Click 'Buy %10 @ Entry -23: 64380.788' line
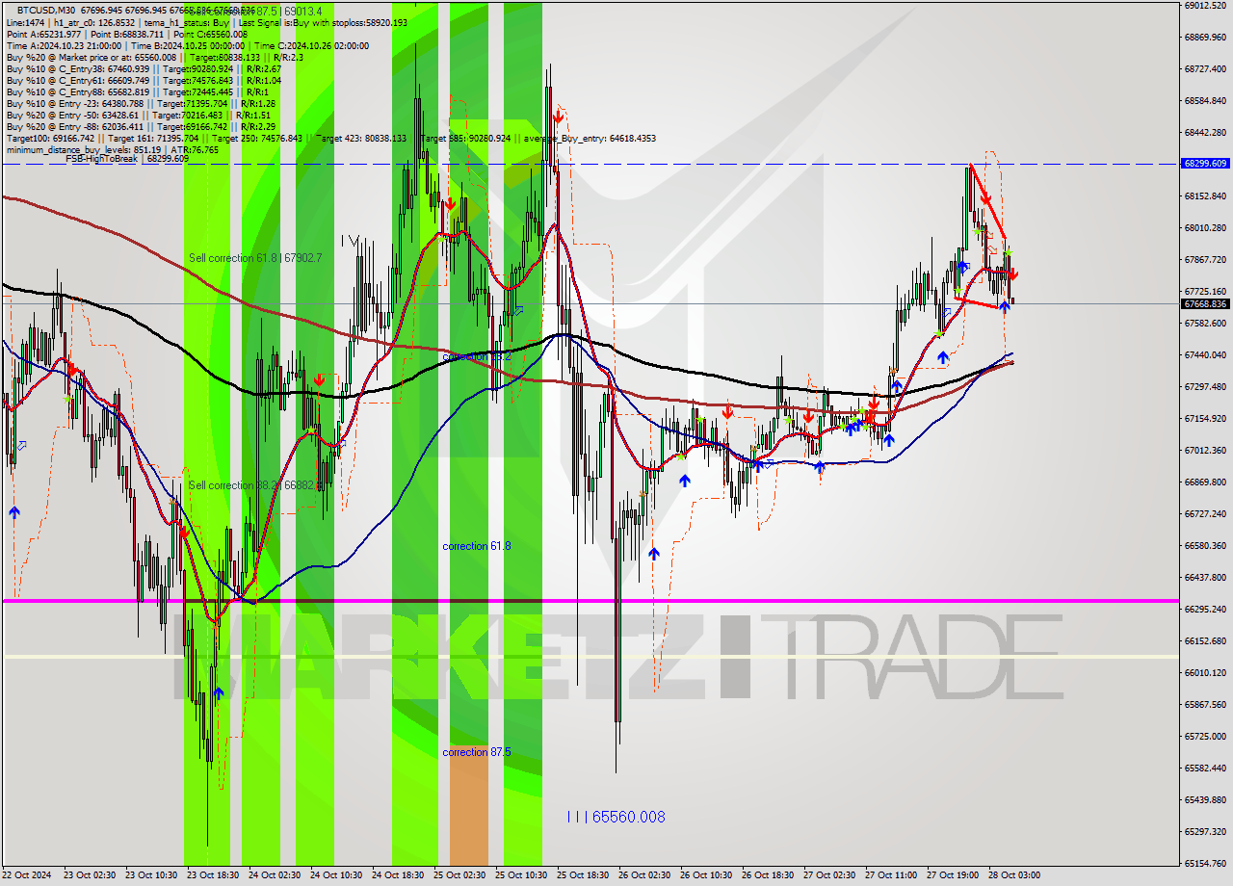The height and width of the screenshot is (886, 1233). 74,103
